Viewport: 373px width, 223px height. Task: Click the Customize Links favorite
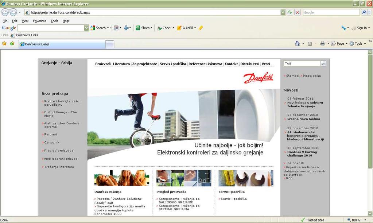24,35
